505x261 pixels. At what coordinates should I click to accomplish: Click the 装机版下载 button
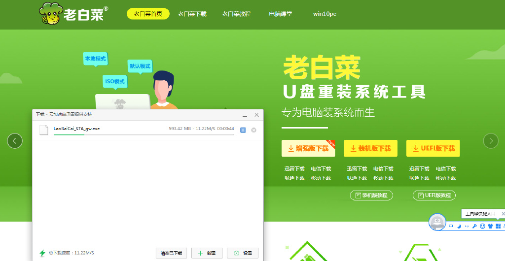click(371, 148)
